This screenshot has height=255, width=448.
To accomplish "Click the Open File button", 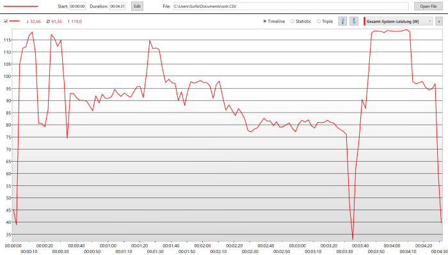I will coord(428,6).
